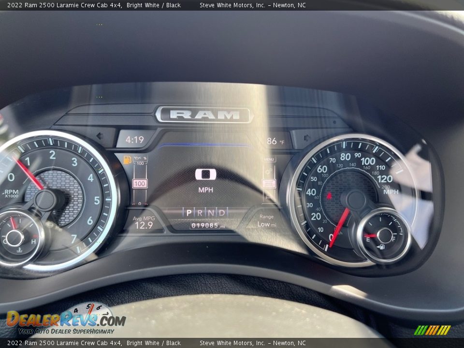
Task: Select the RAM logo badge
Action: [204, 115]
